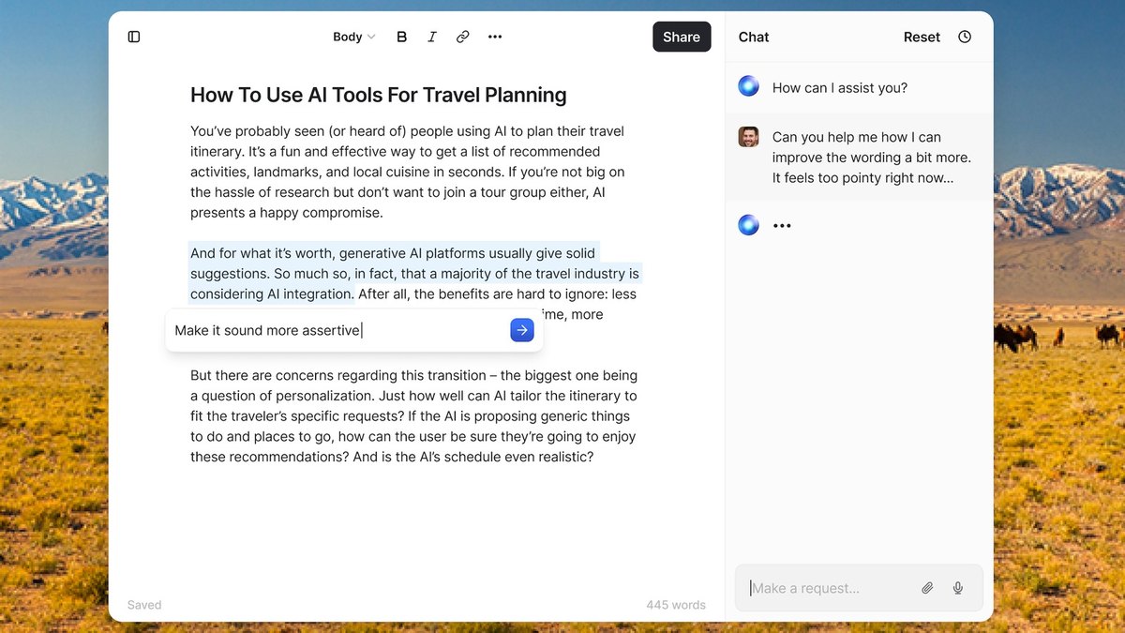Click the Share button

pyautogui.click(x=682, y=37)
